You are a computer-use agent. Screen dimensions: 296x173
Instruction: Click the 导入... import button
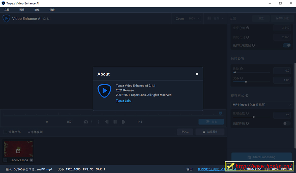[x=185, y=132]
